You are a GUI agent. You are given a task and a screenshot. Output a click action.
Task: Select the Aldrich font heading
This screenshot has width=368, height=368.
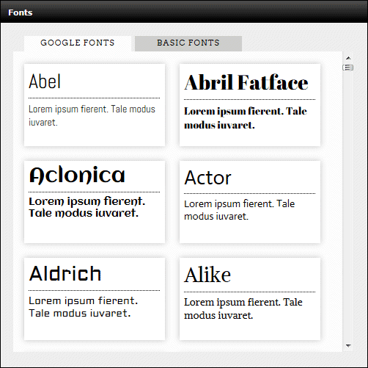pos(65,273)
